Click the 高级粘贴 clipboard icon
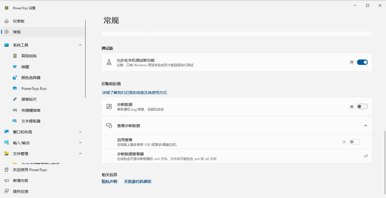386x198 pixels. 15,56
